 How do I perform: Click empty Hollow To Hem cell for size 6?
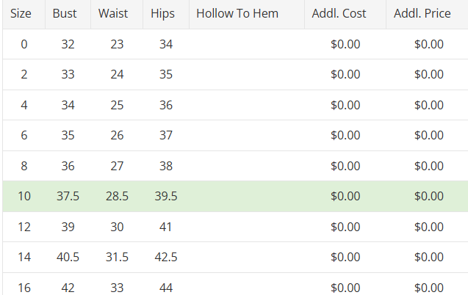(246, 136)
